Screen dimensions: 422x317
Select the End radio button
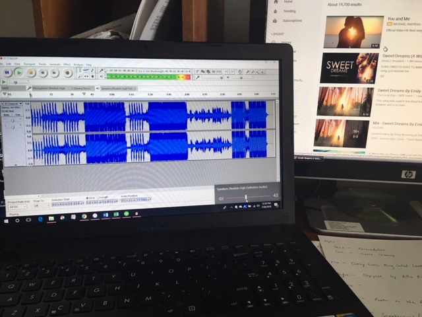pyautogui.click(x=88, y=197)
